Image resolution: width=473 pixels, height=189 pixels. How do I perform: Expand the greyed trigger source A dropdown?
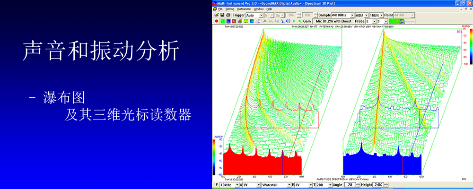[272, 15]
